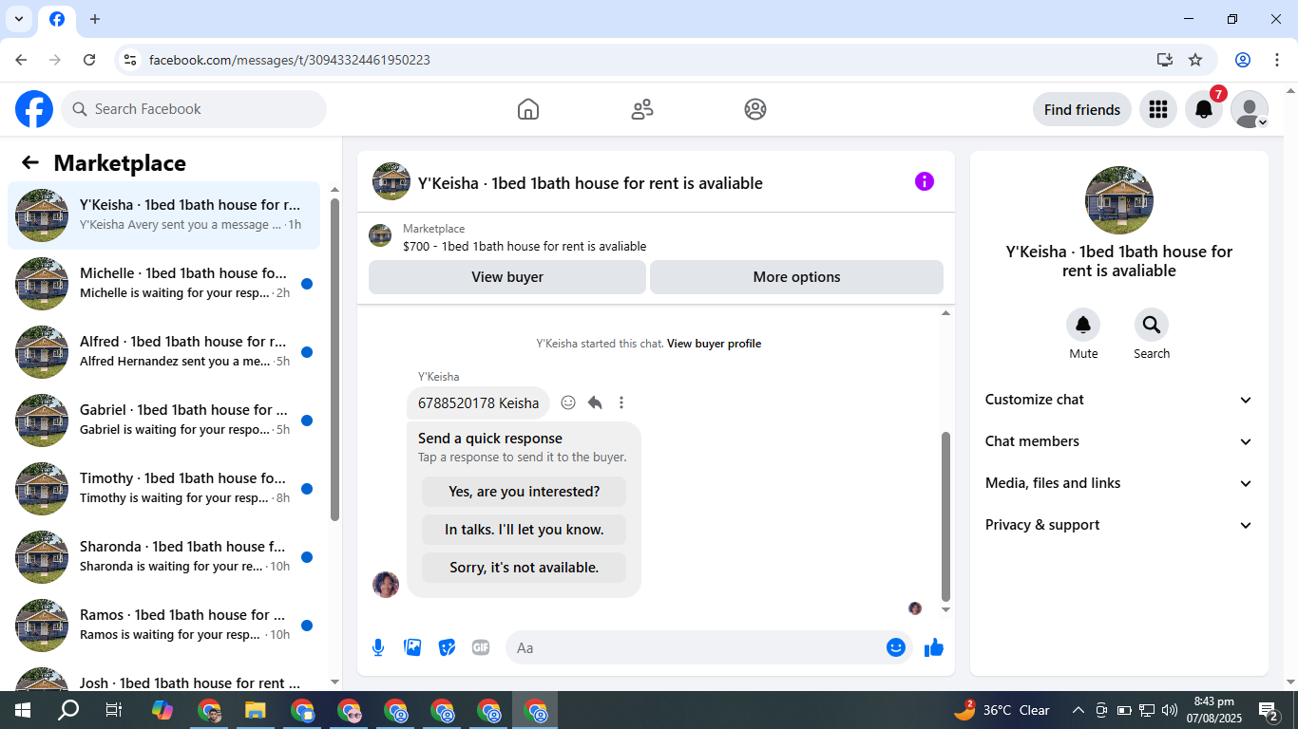This screenshot has width=1298, height=729.
Task: Open the Facebook menu grid icon
Action: click(x=1157, y=109)
